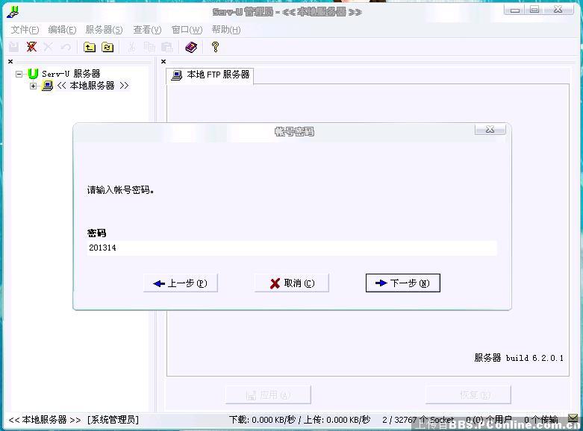Click the 取消(C) cancel button
The width and height of the screenshot is (583, 431).
click(x=291, y=283)
